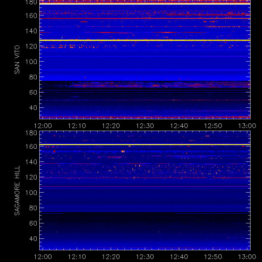Screen dimensions: 262x262
Task: Click 12:30 time label under San Vito plot
Action: click(x=145, y=126)
